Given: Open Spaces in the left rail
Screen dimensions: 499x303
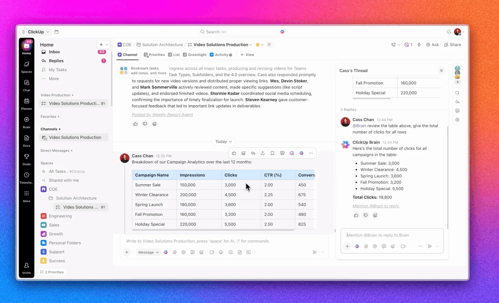Looking at the screenshot, I should (27, 67).
